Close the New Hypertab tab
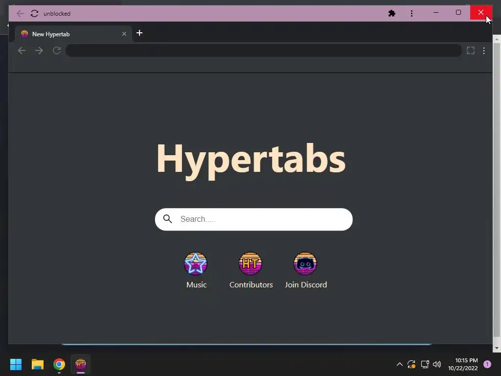This screenshot has width=501, height=376. [x=124, y=34]
